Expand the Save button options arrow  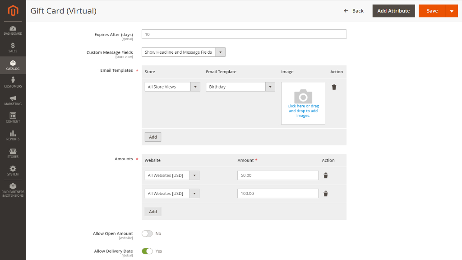coord(452,11)
